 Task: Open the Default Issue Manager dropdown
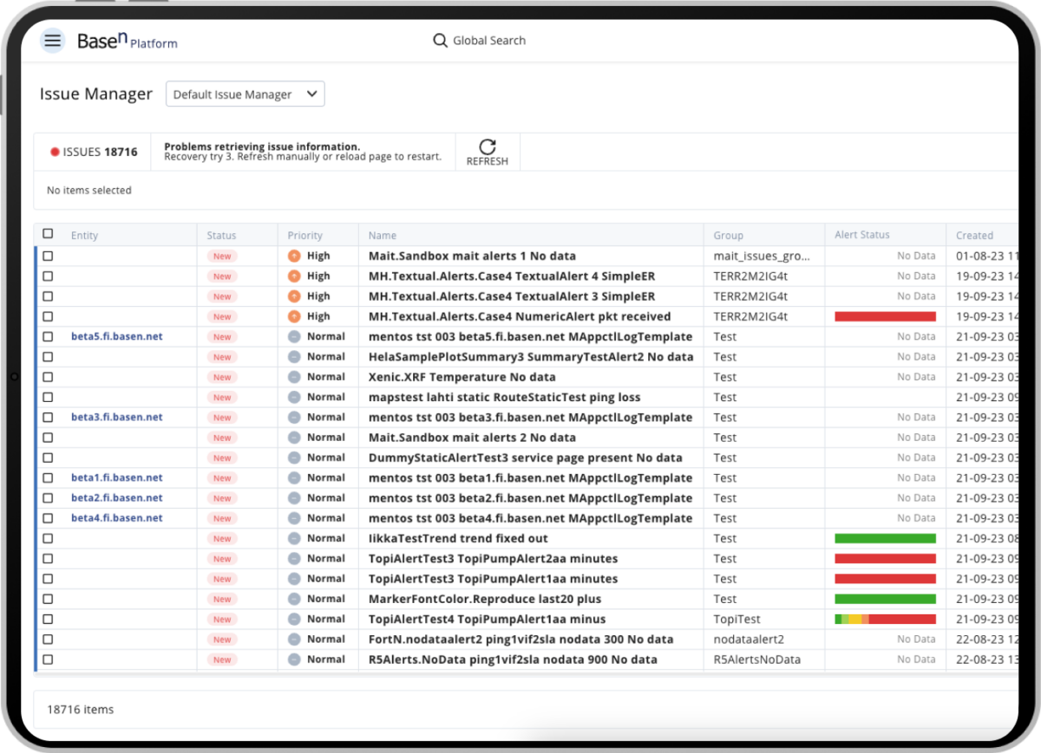(x=245, y=94)
